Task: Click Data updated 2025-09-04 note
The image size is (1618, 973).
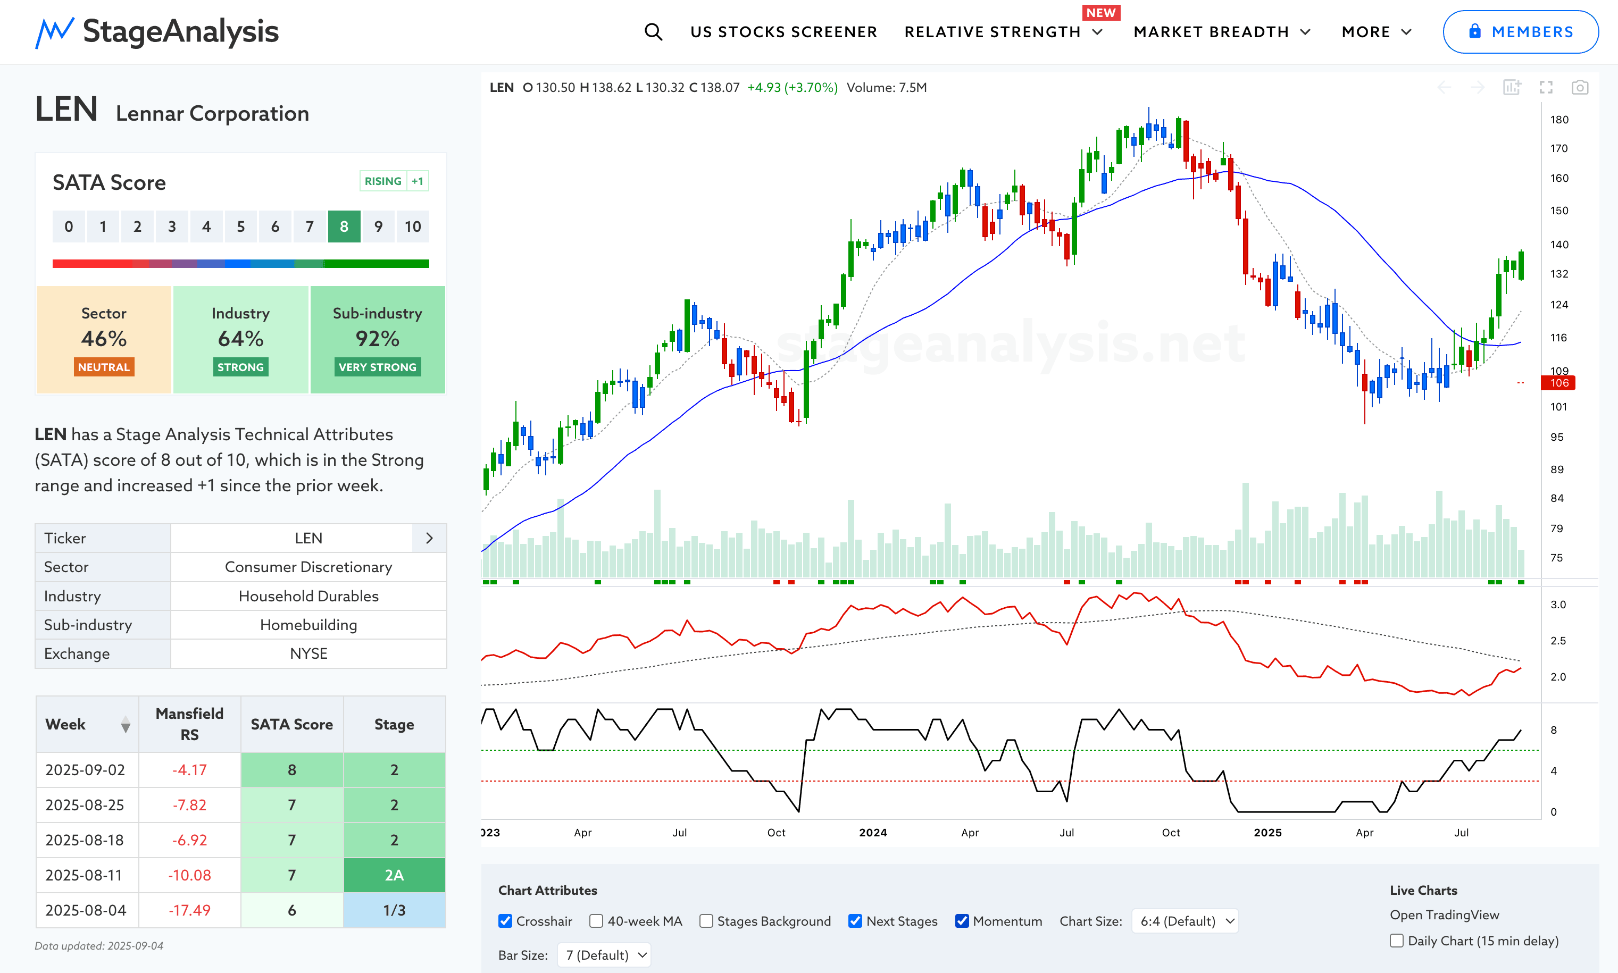Action: point(99,946)
